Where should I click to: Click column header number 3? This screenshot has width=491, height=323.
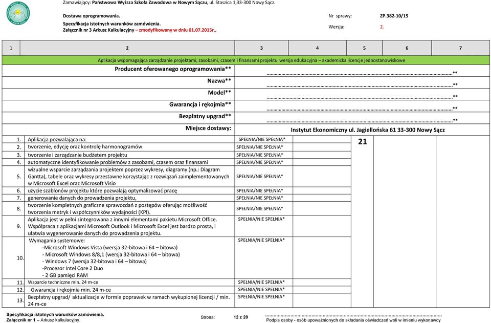point(261,48)
